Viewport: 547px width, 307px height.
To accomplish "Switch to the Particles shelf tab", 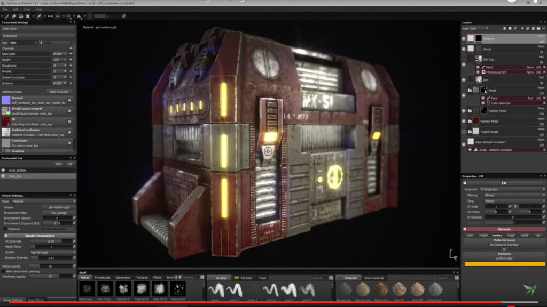I will [244, 278].
